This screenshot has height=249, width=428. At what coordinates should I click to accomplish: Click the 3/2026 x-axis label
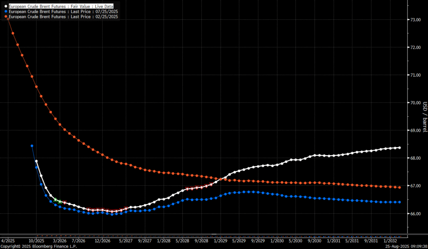(x=59, y=241)
